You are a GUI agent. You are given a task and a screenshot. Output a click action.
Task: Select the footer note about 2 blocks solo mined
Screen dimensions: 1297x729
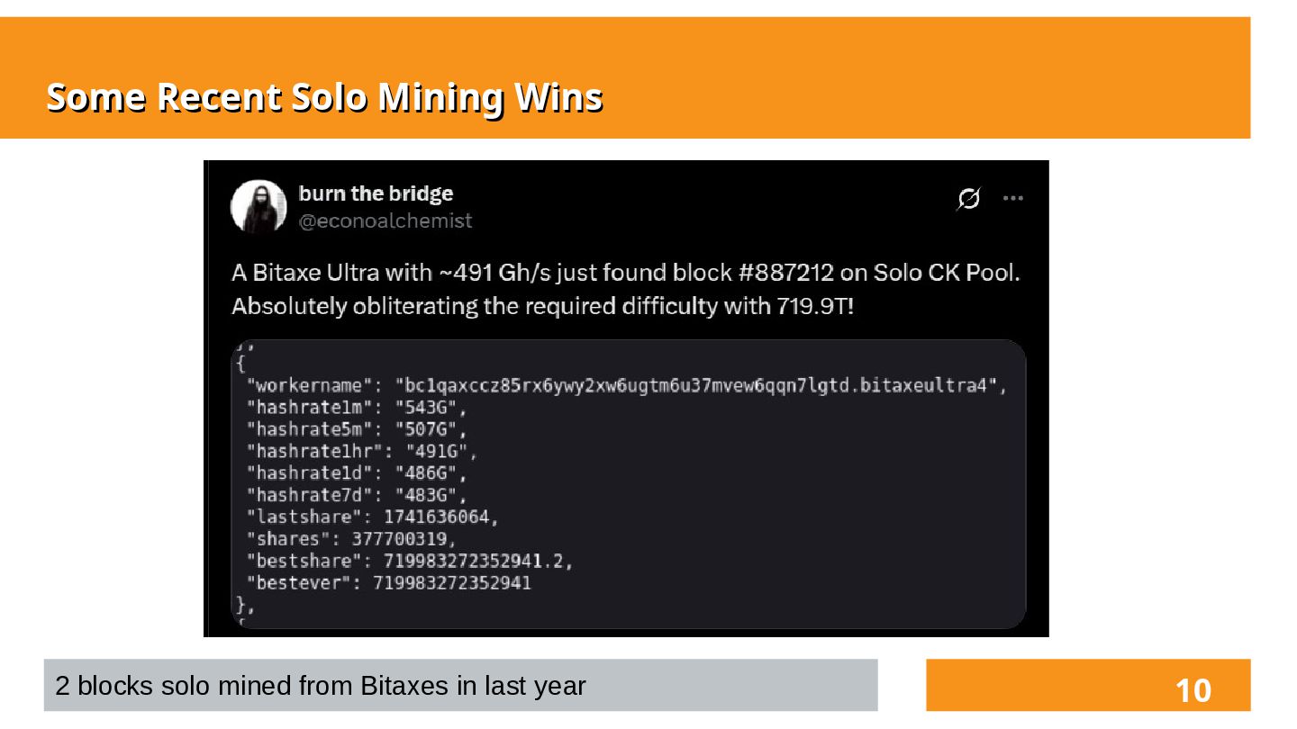(321, 686)
